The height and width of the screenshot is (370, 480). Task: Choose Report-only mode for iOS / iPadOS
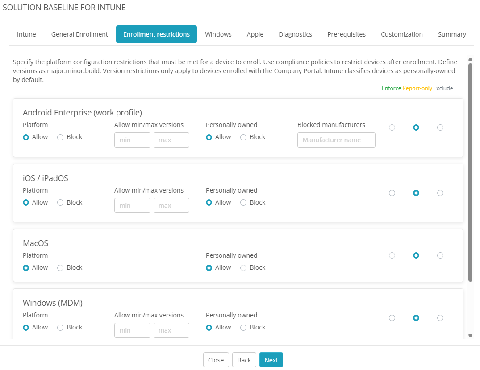(416, 193)
